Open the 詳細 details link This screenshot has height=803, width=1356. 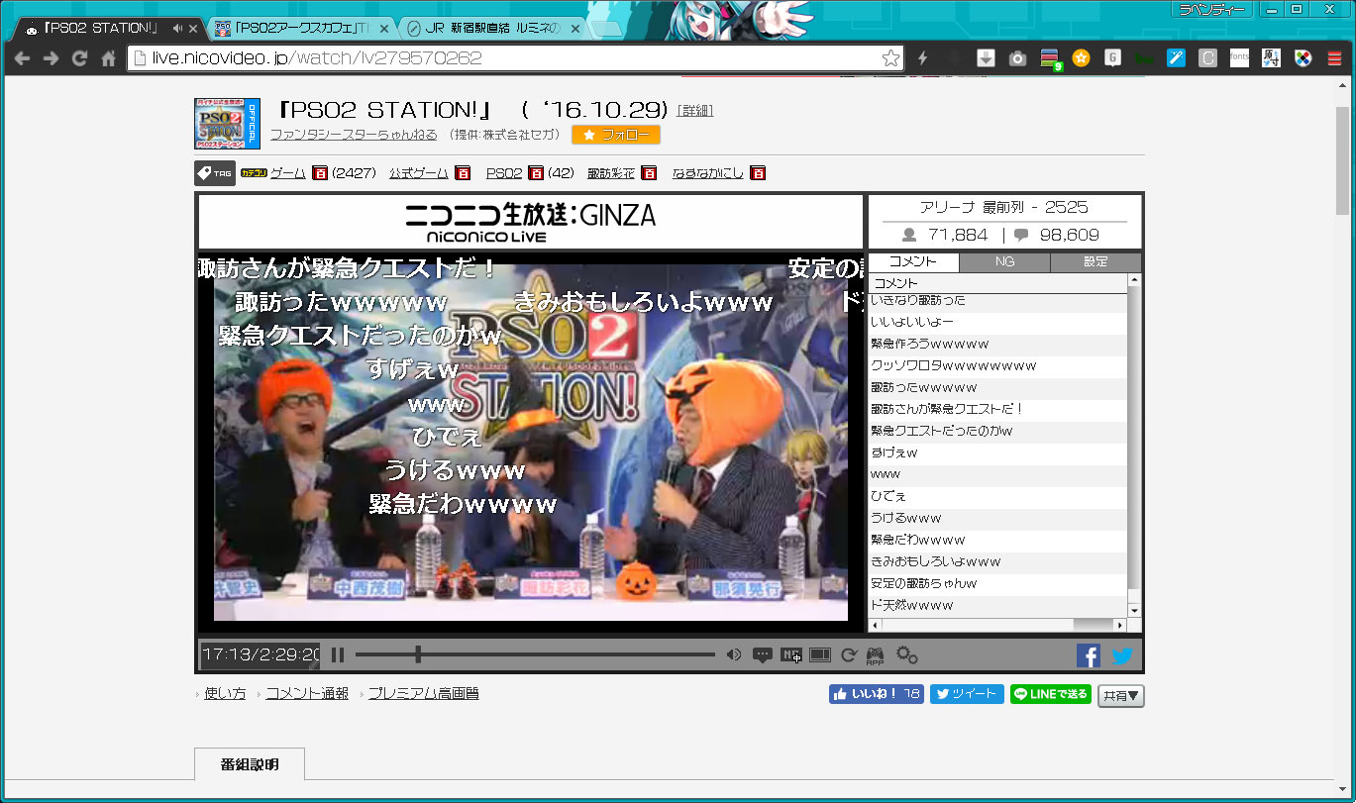(x=694, y=110)
